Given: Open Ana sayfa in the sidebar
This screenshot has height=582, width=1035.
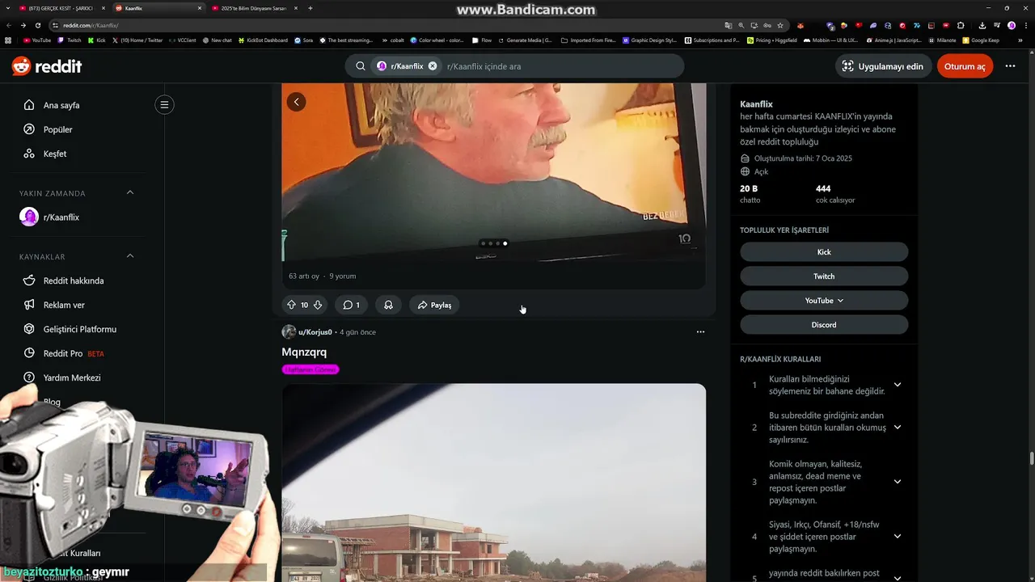Looking at the screenshot, I should [x=61, y=105].
